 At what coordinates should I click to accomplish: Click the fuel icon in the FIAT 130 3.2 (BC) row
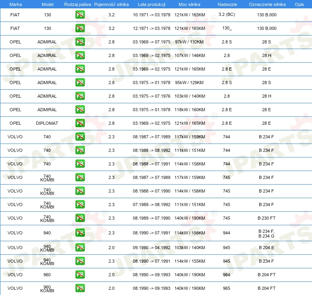(80, 15)
